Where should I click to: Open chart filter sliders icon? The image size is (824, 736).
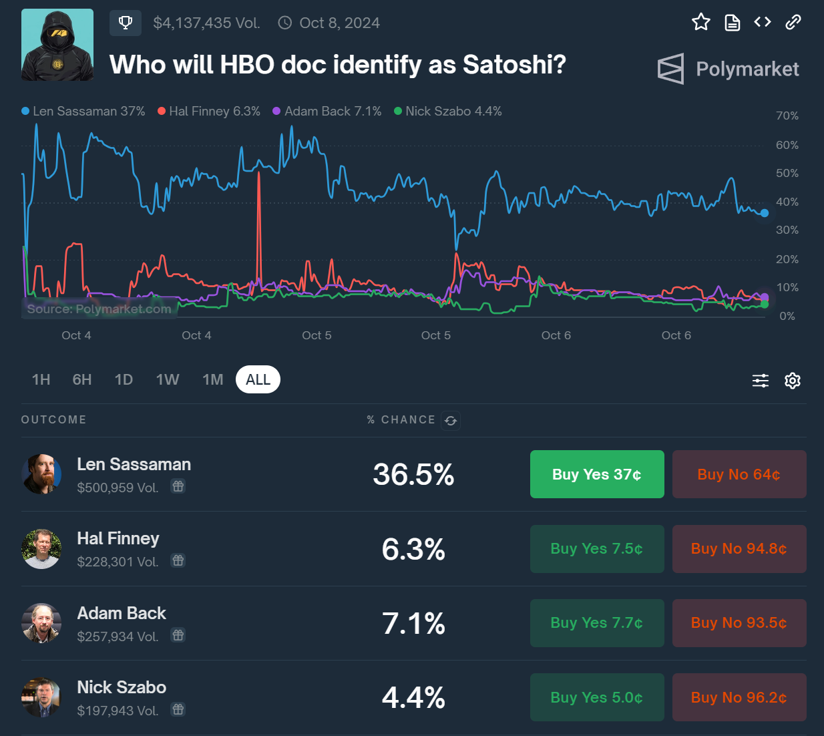761,381
